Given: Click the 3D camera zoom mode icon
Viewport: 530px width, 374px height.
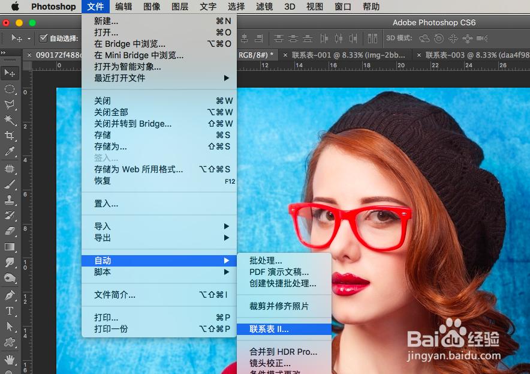Looking at the screenshot, I should click(483, 38).
